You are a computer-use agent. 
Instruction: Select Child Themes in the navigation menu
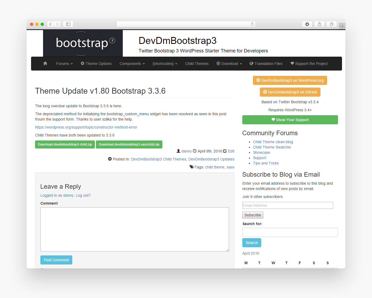[197, 63]
